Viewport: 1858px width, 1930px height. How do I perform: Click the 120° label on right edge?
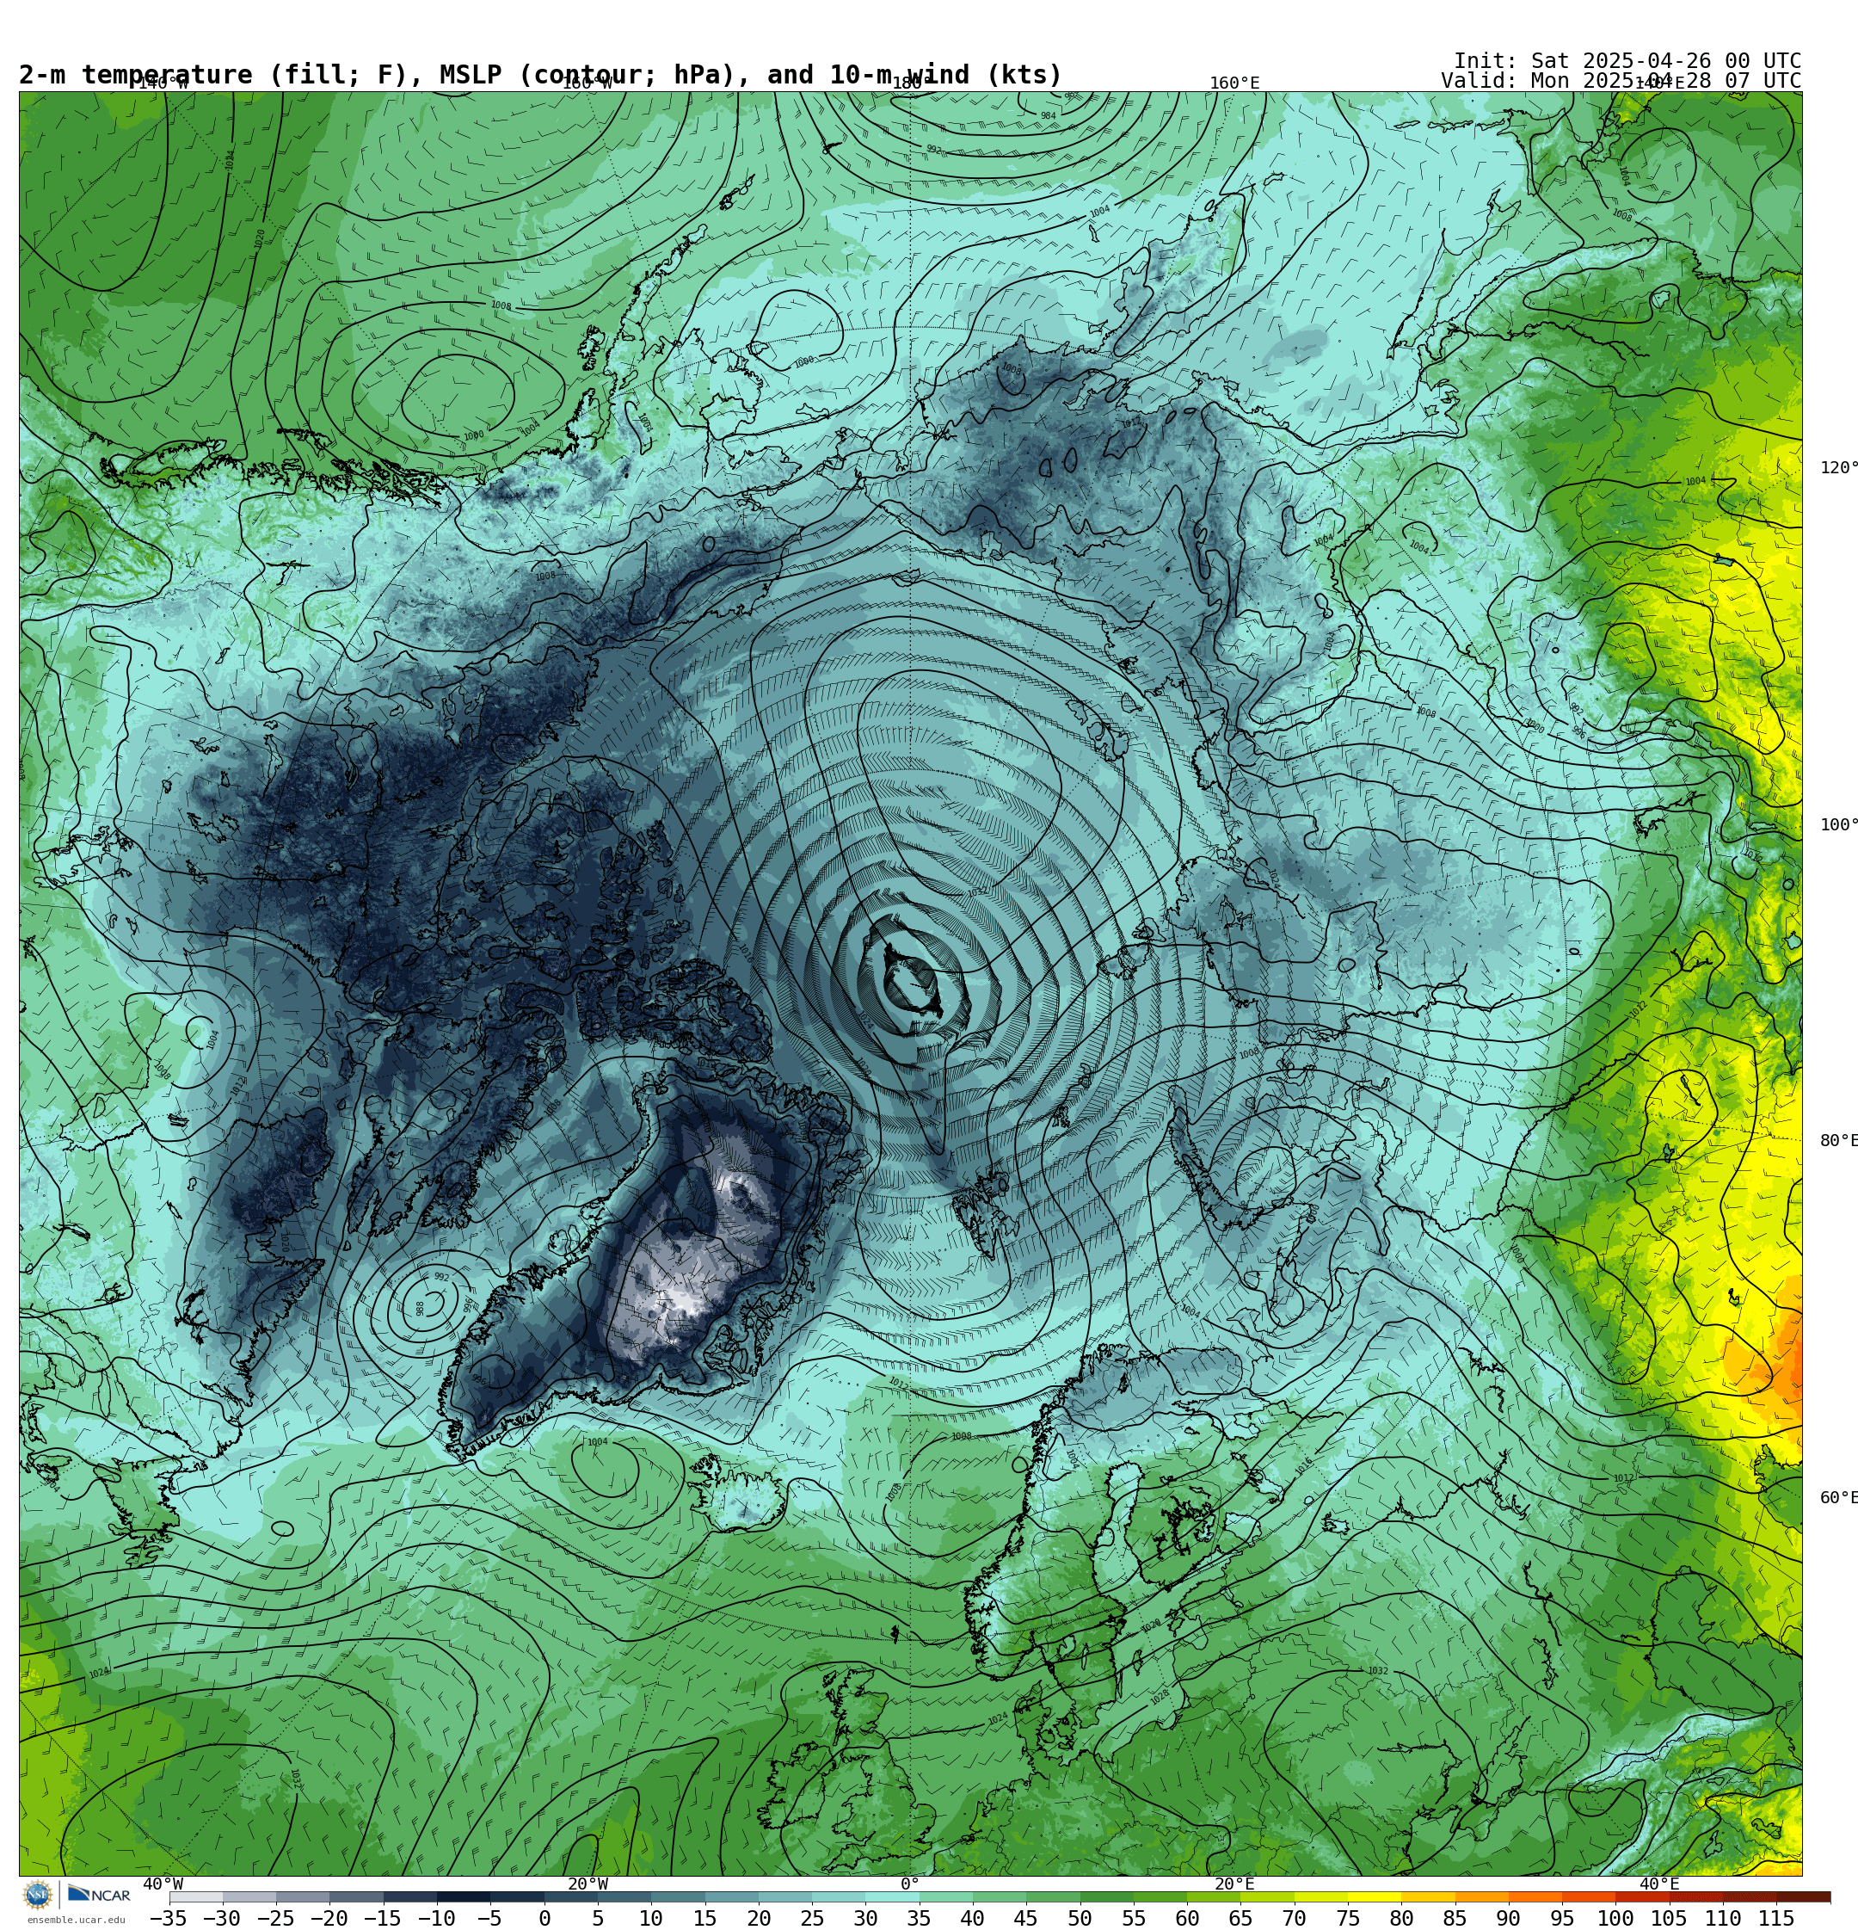pyautogui.click(x=1838, y=468)
